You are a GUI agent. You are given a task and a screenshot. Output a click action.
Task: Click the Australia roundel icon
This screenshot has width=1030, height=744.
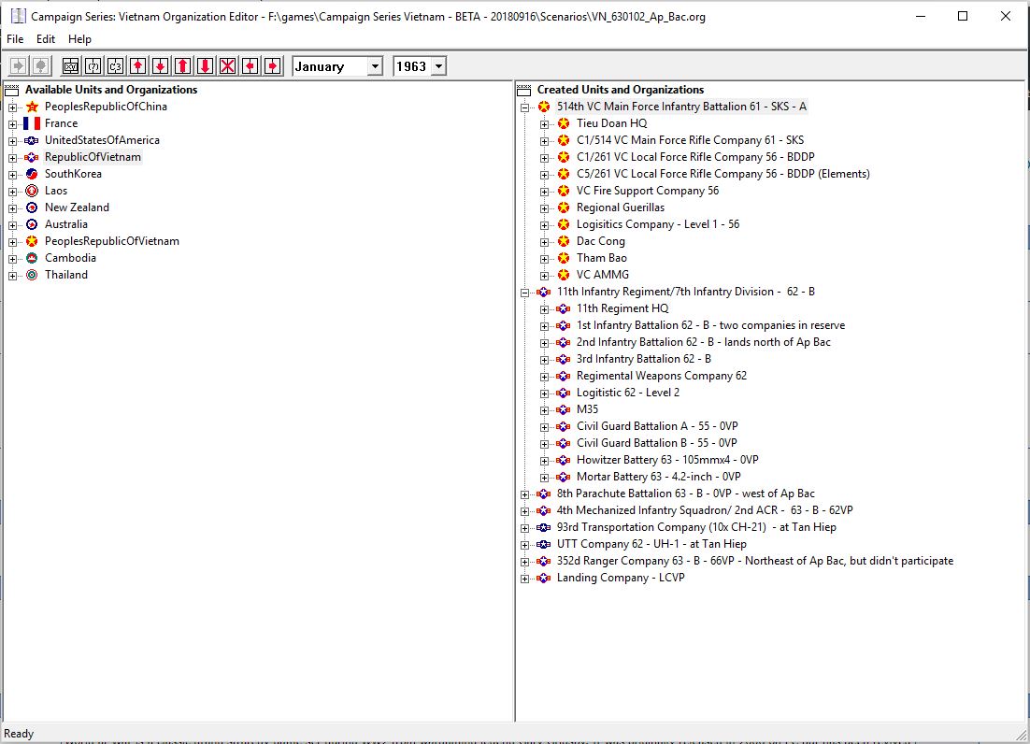pos(32,224)
